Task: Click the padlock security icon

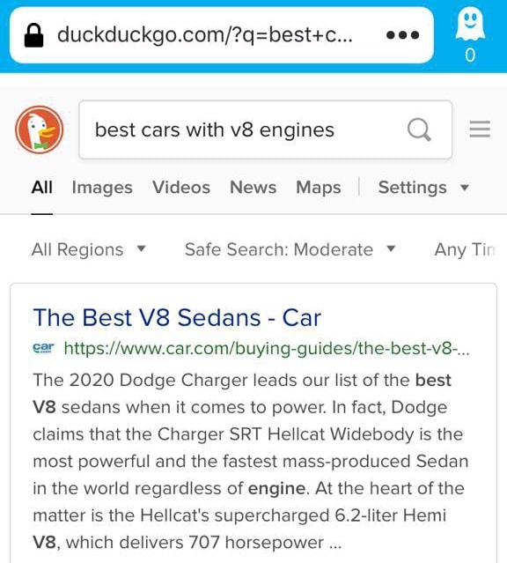Action: click(x=33, y=35)
